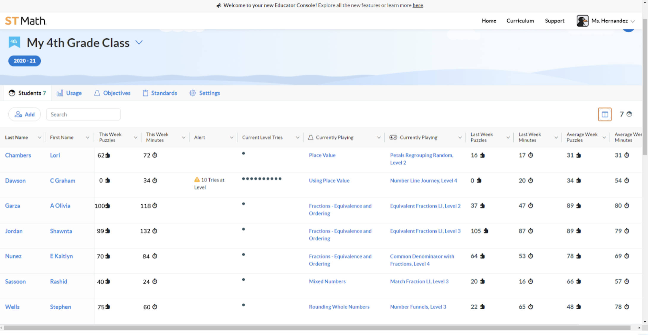The height and width of the screenshot is (335, 652).
Task: Expand the My 4th Grade Class dropdown
Action: click(139, 43)
